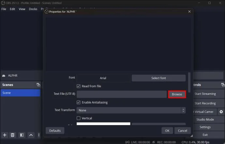Click the Browse button for Text File
Viewport: 225px width, 144px height.
[177, 94]
